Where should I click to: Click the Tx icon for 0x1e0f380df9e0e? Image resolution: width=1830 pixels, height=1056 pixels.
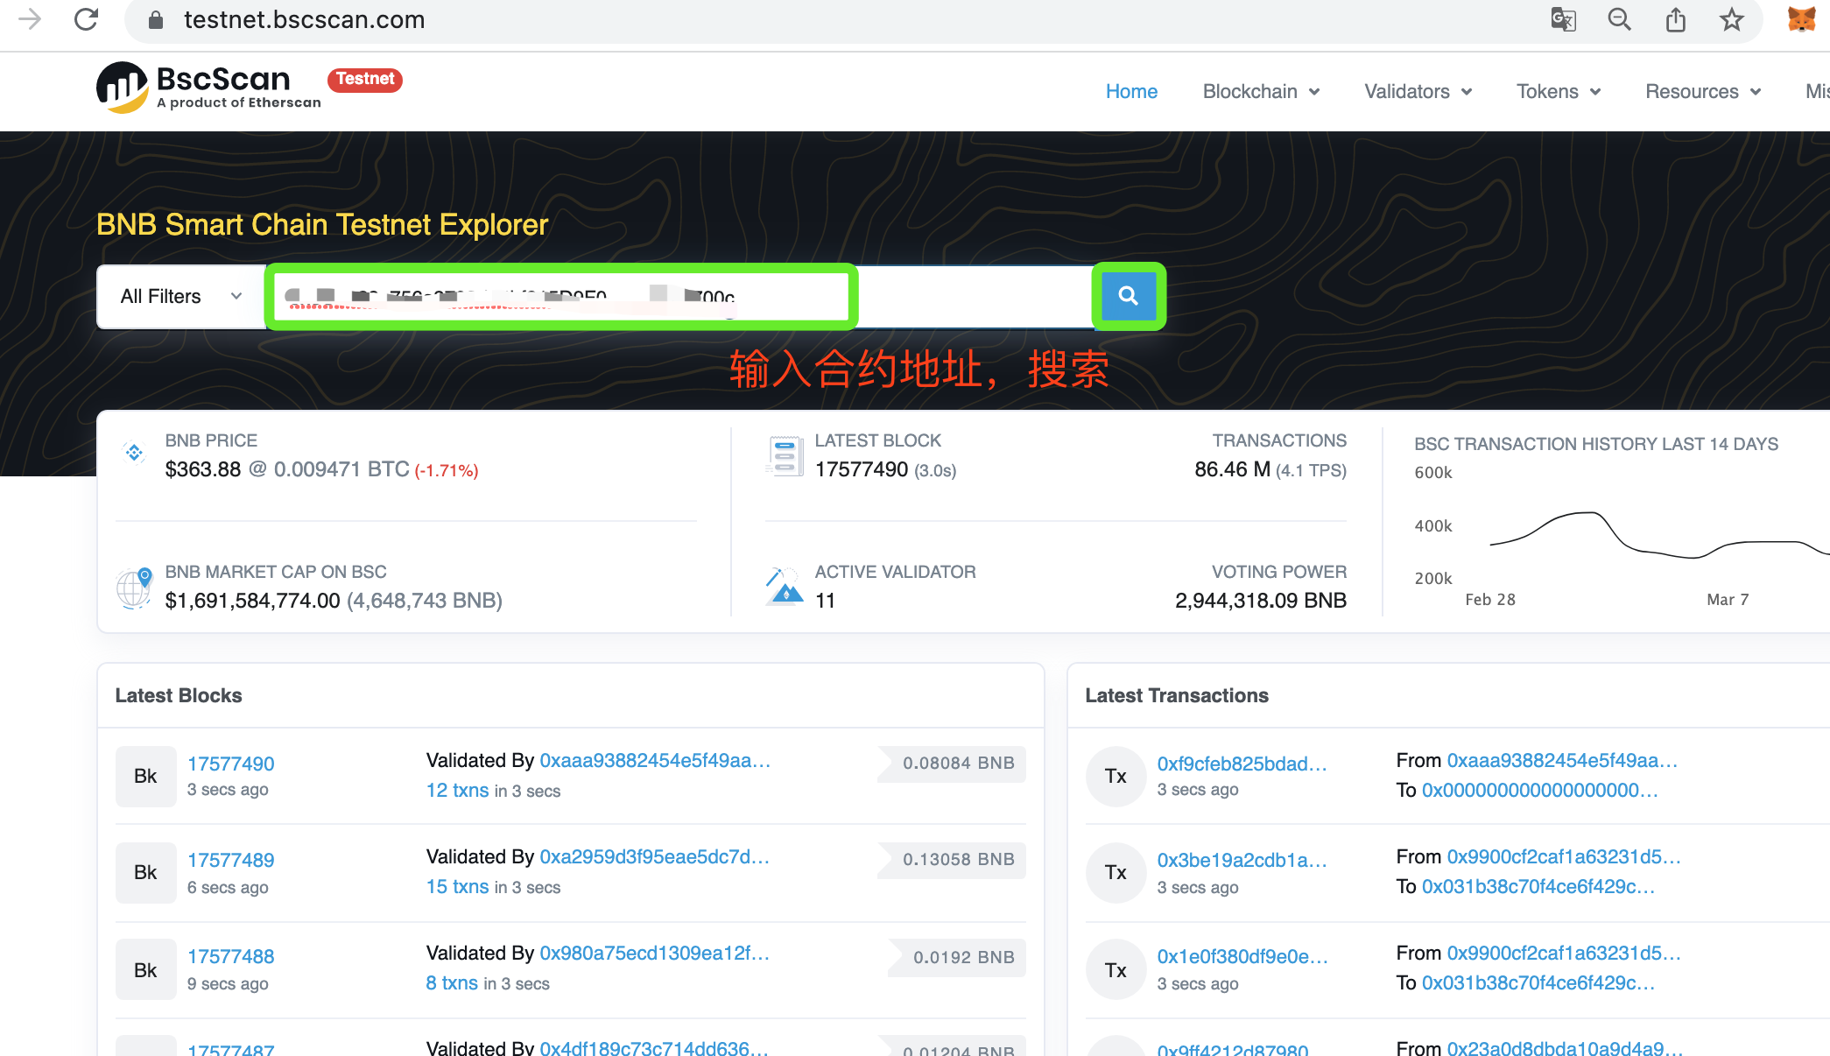1116,970
